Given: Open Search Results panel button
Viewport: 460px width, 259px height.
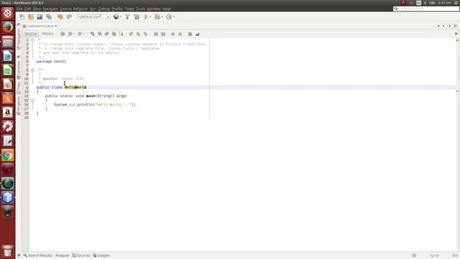Looking at the screenshot, I should pyautogui.click(x=38, y=255).
